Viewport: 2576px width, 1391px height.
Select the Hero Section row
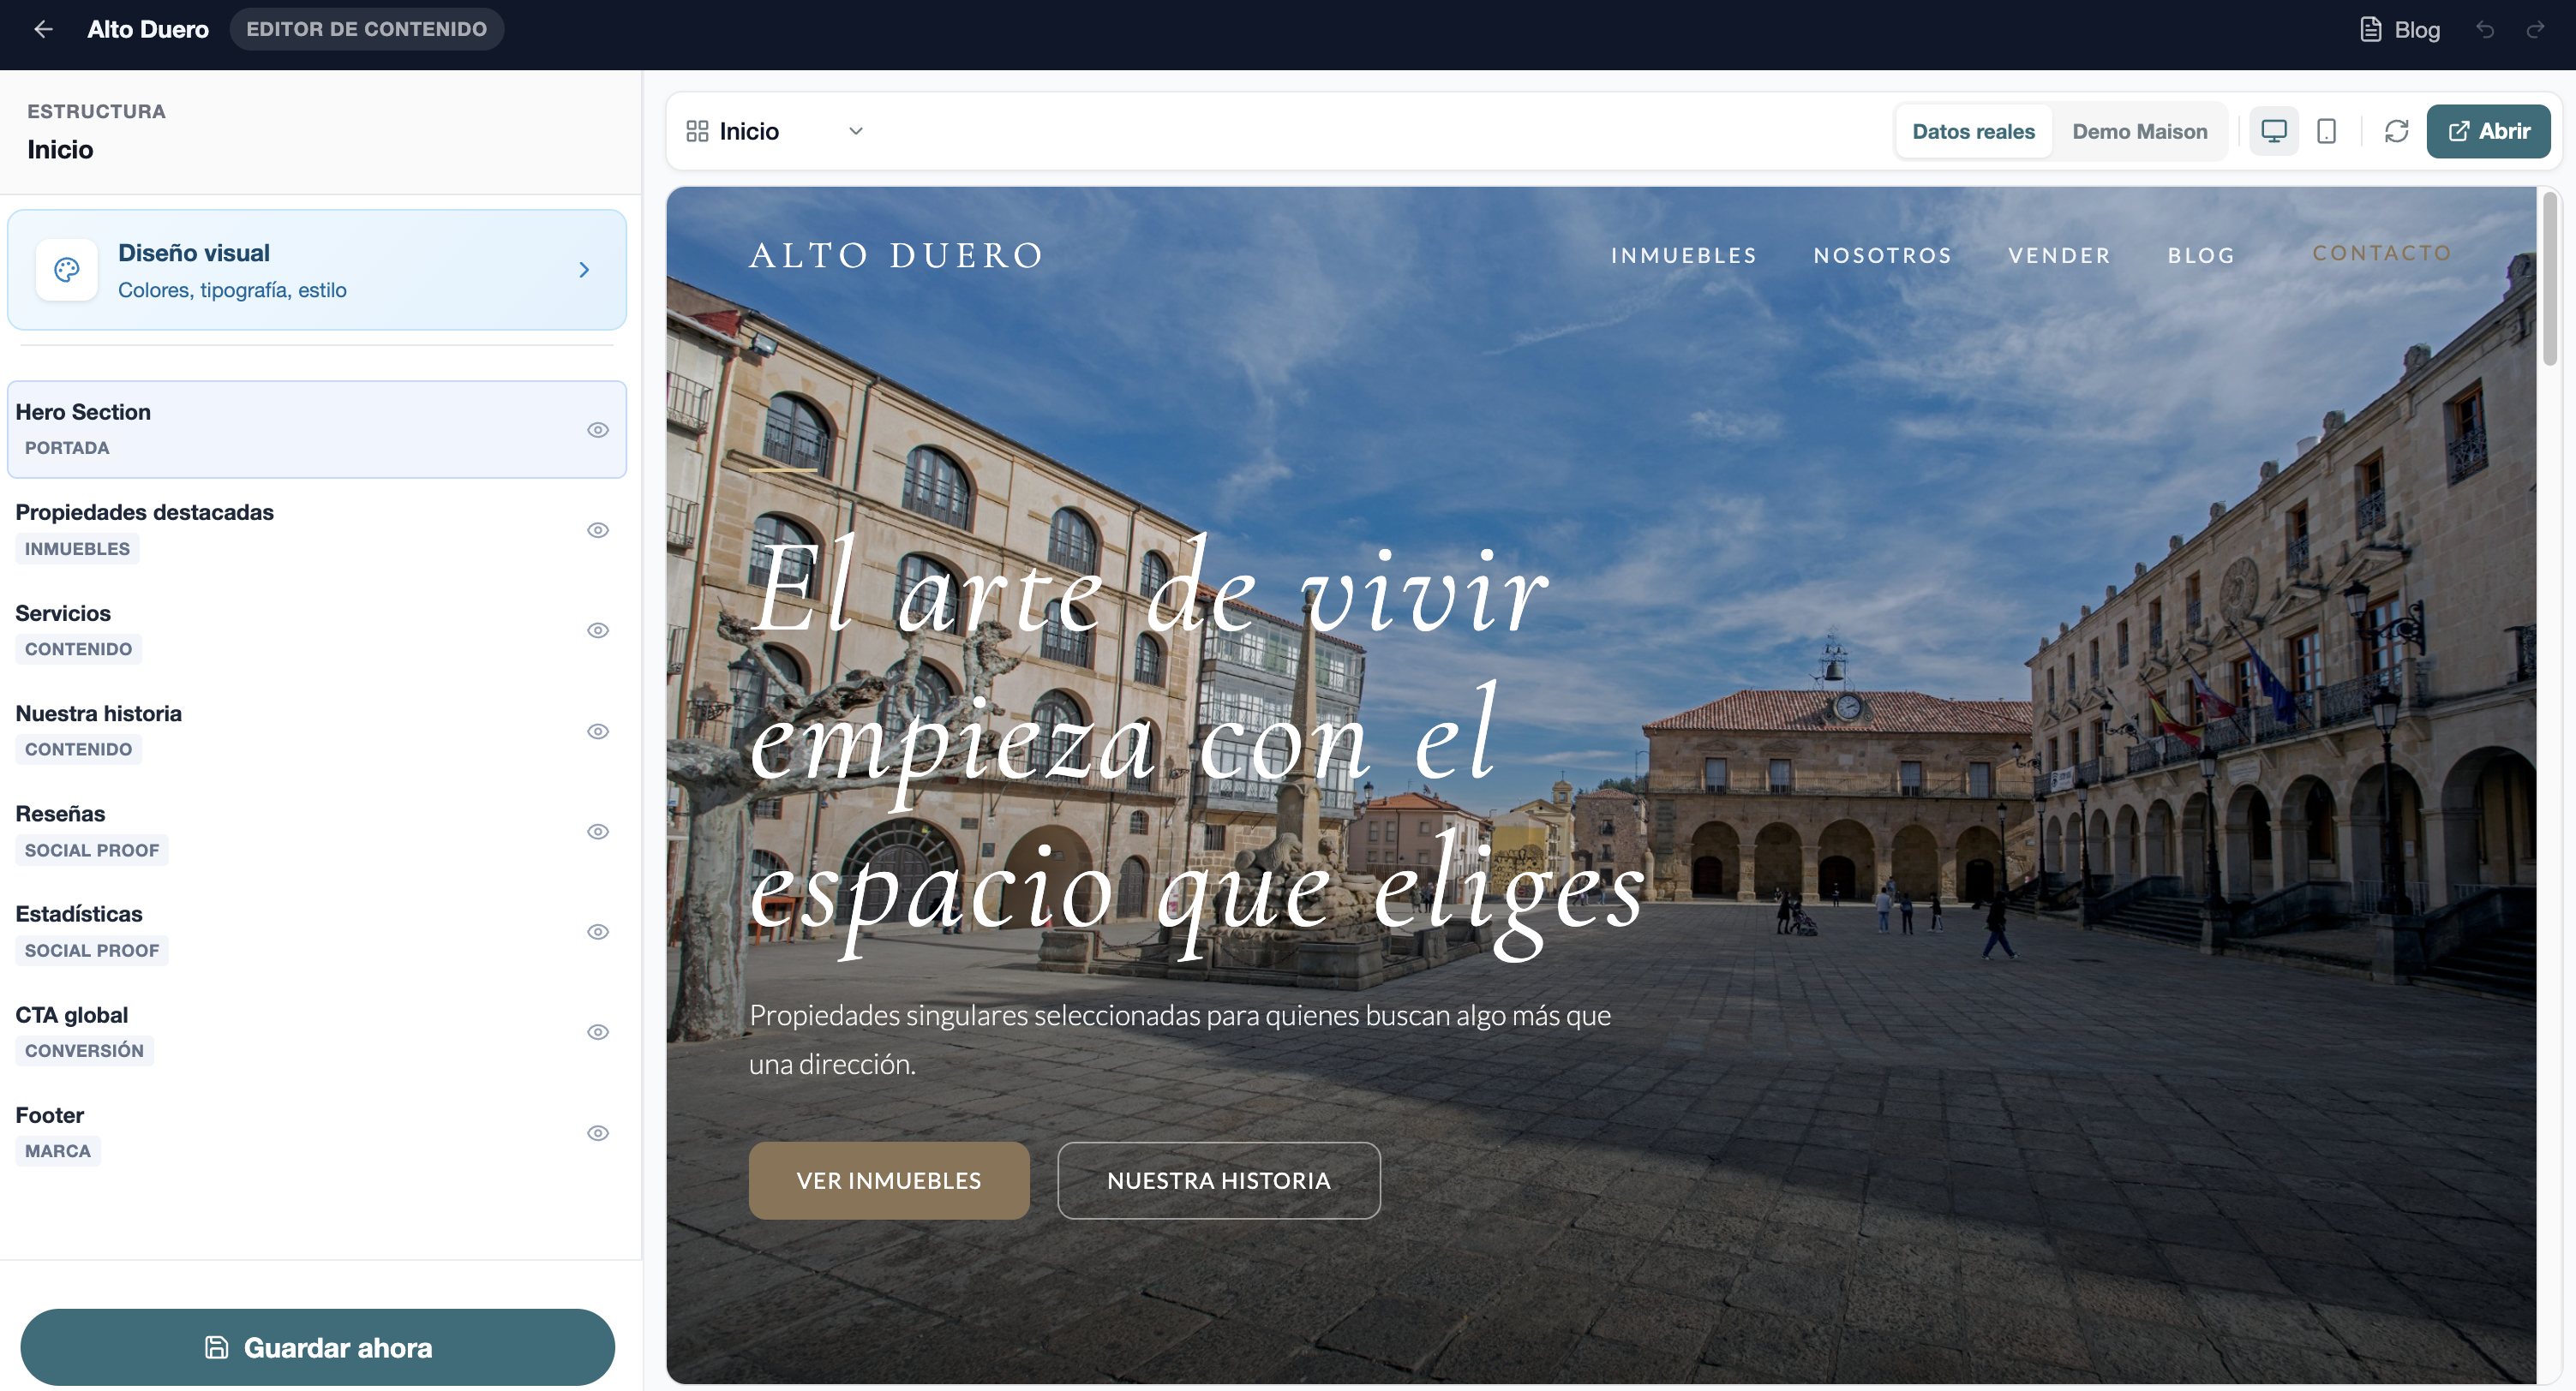coord(317,430)
